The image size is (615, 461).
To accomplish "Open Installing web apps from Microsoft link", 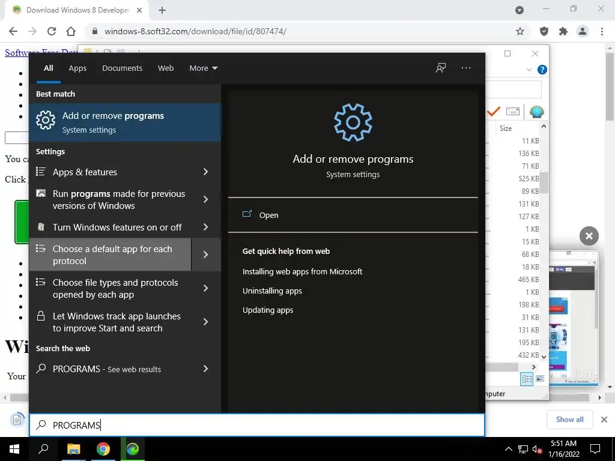I will [302, 271].
